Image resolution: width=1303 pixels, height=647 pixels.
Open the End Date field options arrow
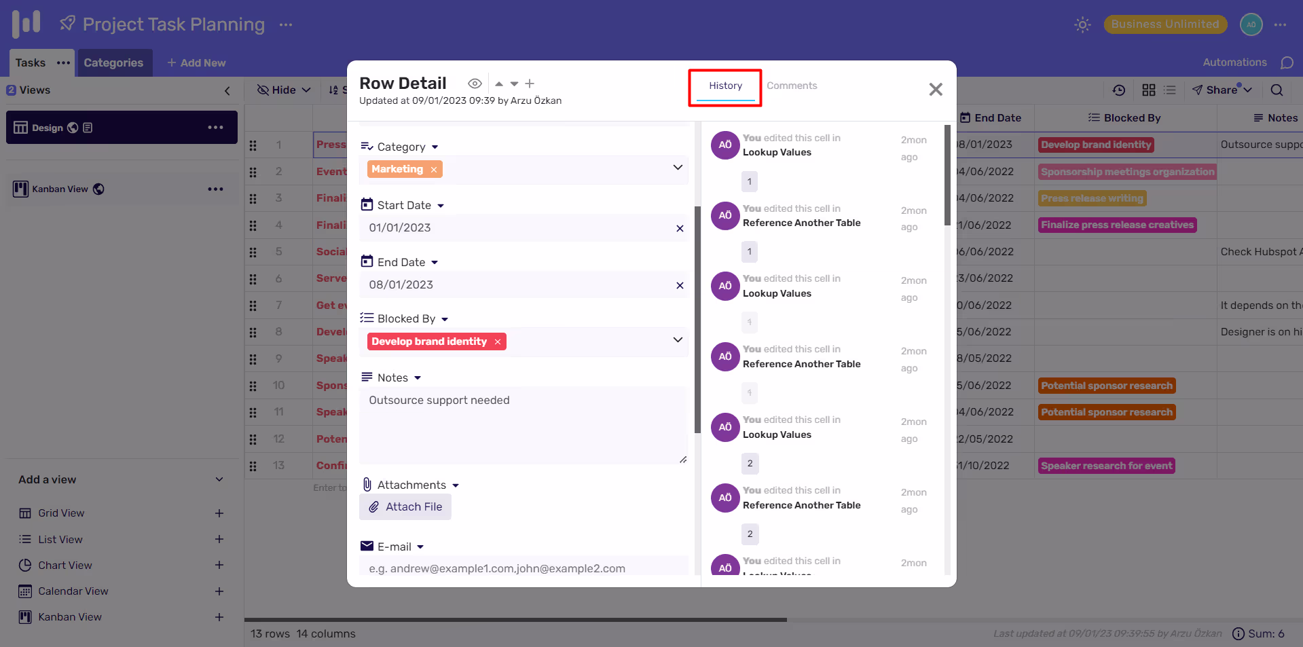coord(435,263)
